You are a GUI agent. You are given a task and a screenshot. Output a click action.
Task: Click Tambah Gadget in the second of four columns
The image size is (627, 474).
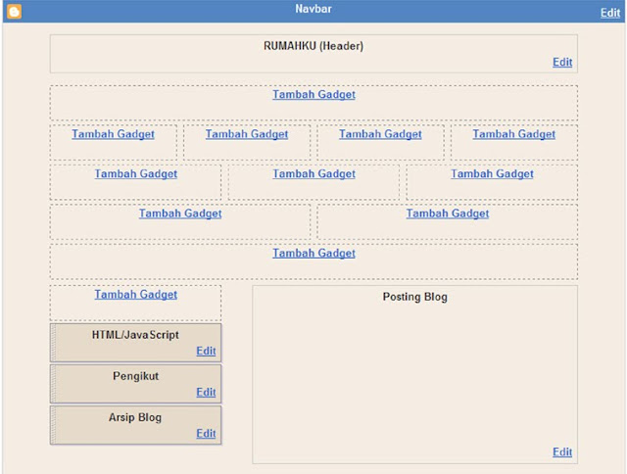pyautogui.click(x=247, y=134)
